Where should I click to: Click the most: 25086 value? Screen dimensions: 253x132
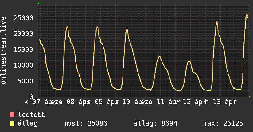point(85,123)
